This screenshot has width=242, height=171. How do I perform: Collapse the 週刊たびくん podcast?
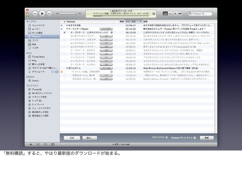67,68
